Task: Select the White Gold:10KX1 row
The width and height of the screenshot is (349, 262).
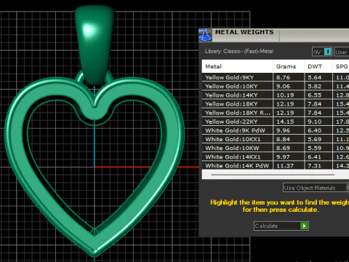Action: tap(276, 139)
